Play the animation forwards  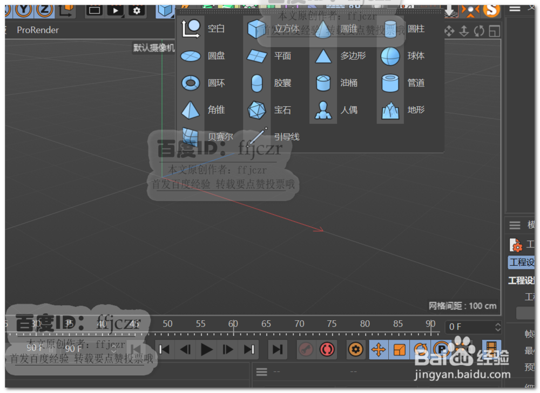coord(206,350)
